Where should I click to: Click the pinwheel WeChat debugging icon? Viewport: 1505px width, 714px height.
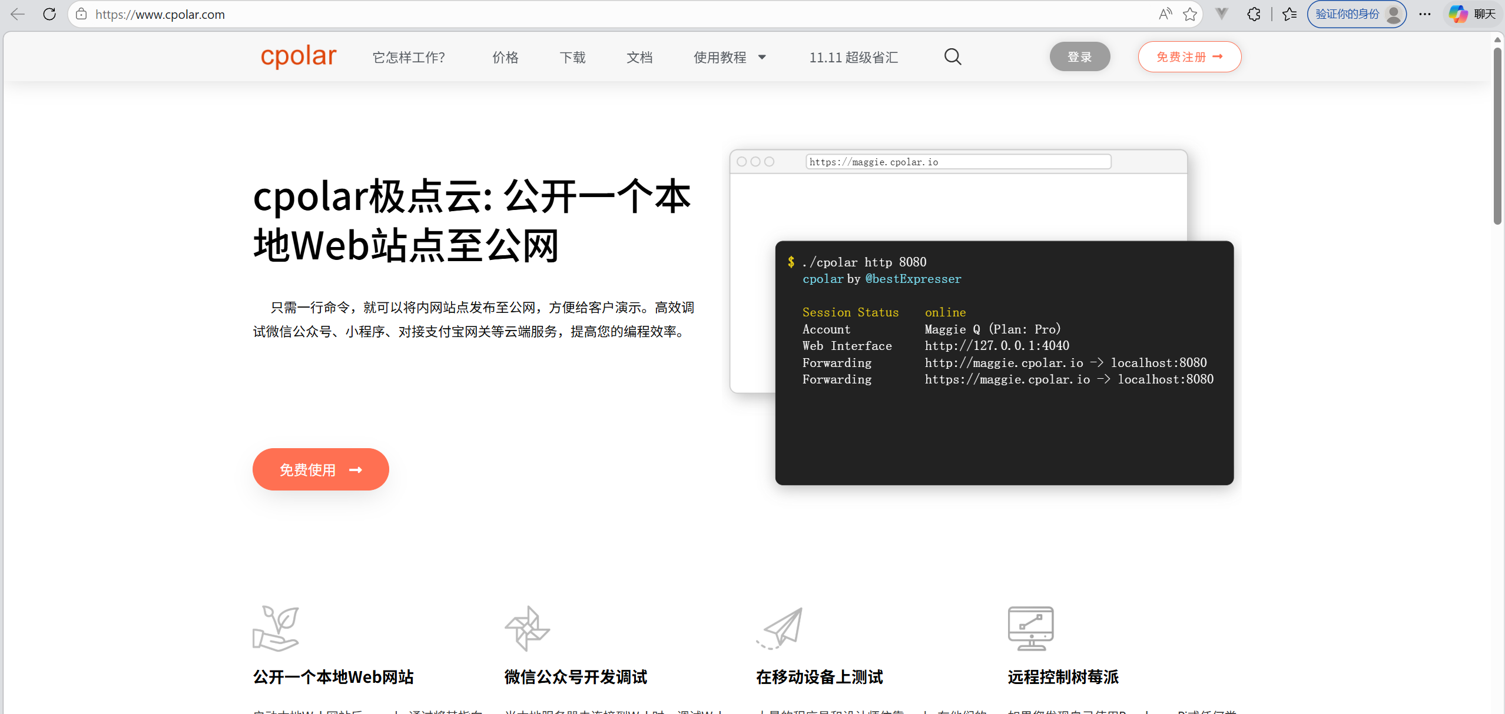pyautogui.click(x=527, y=628)
